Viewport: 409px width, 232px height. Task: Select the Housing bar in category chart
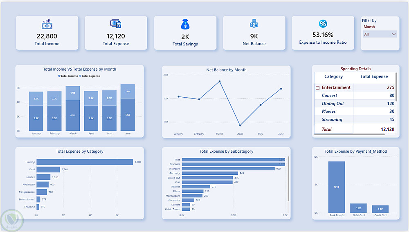click(x=85, y=162)
